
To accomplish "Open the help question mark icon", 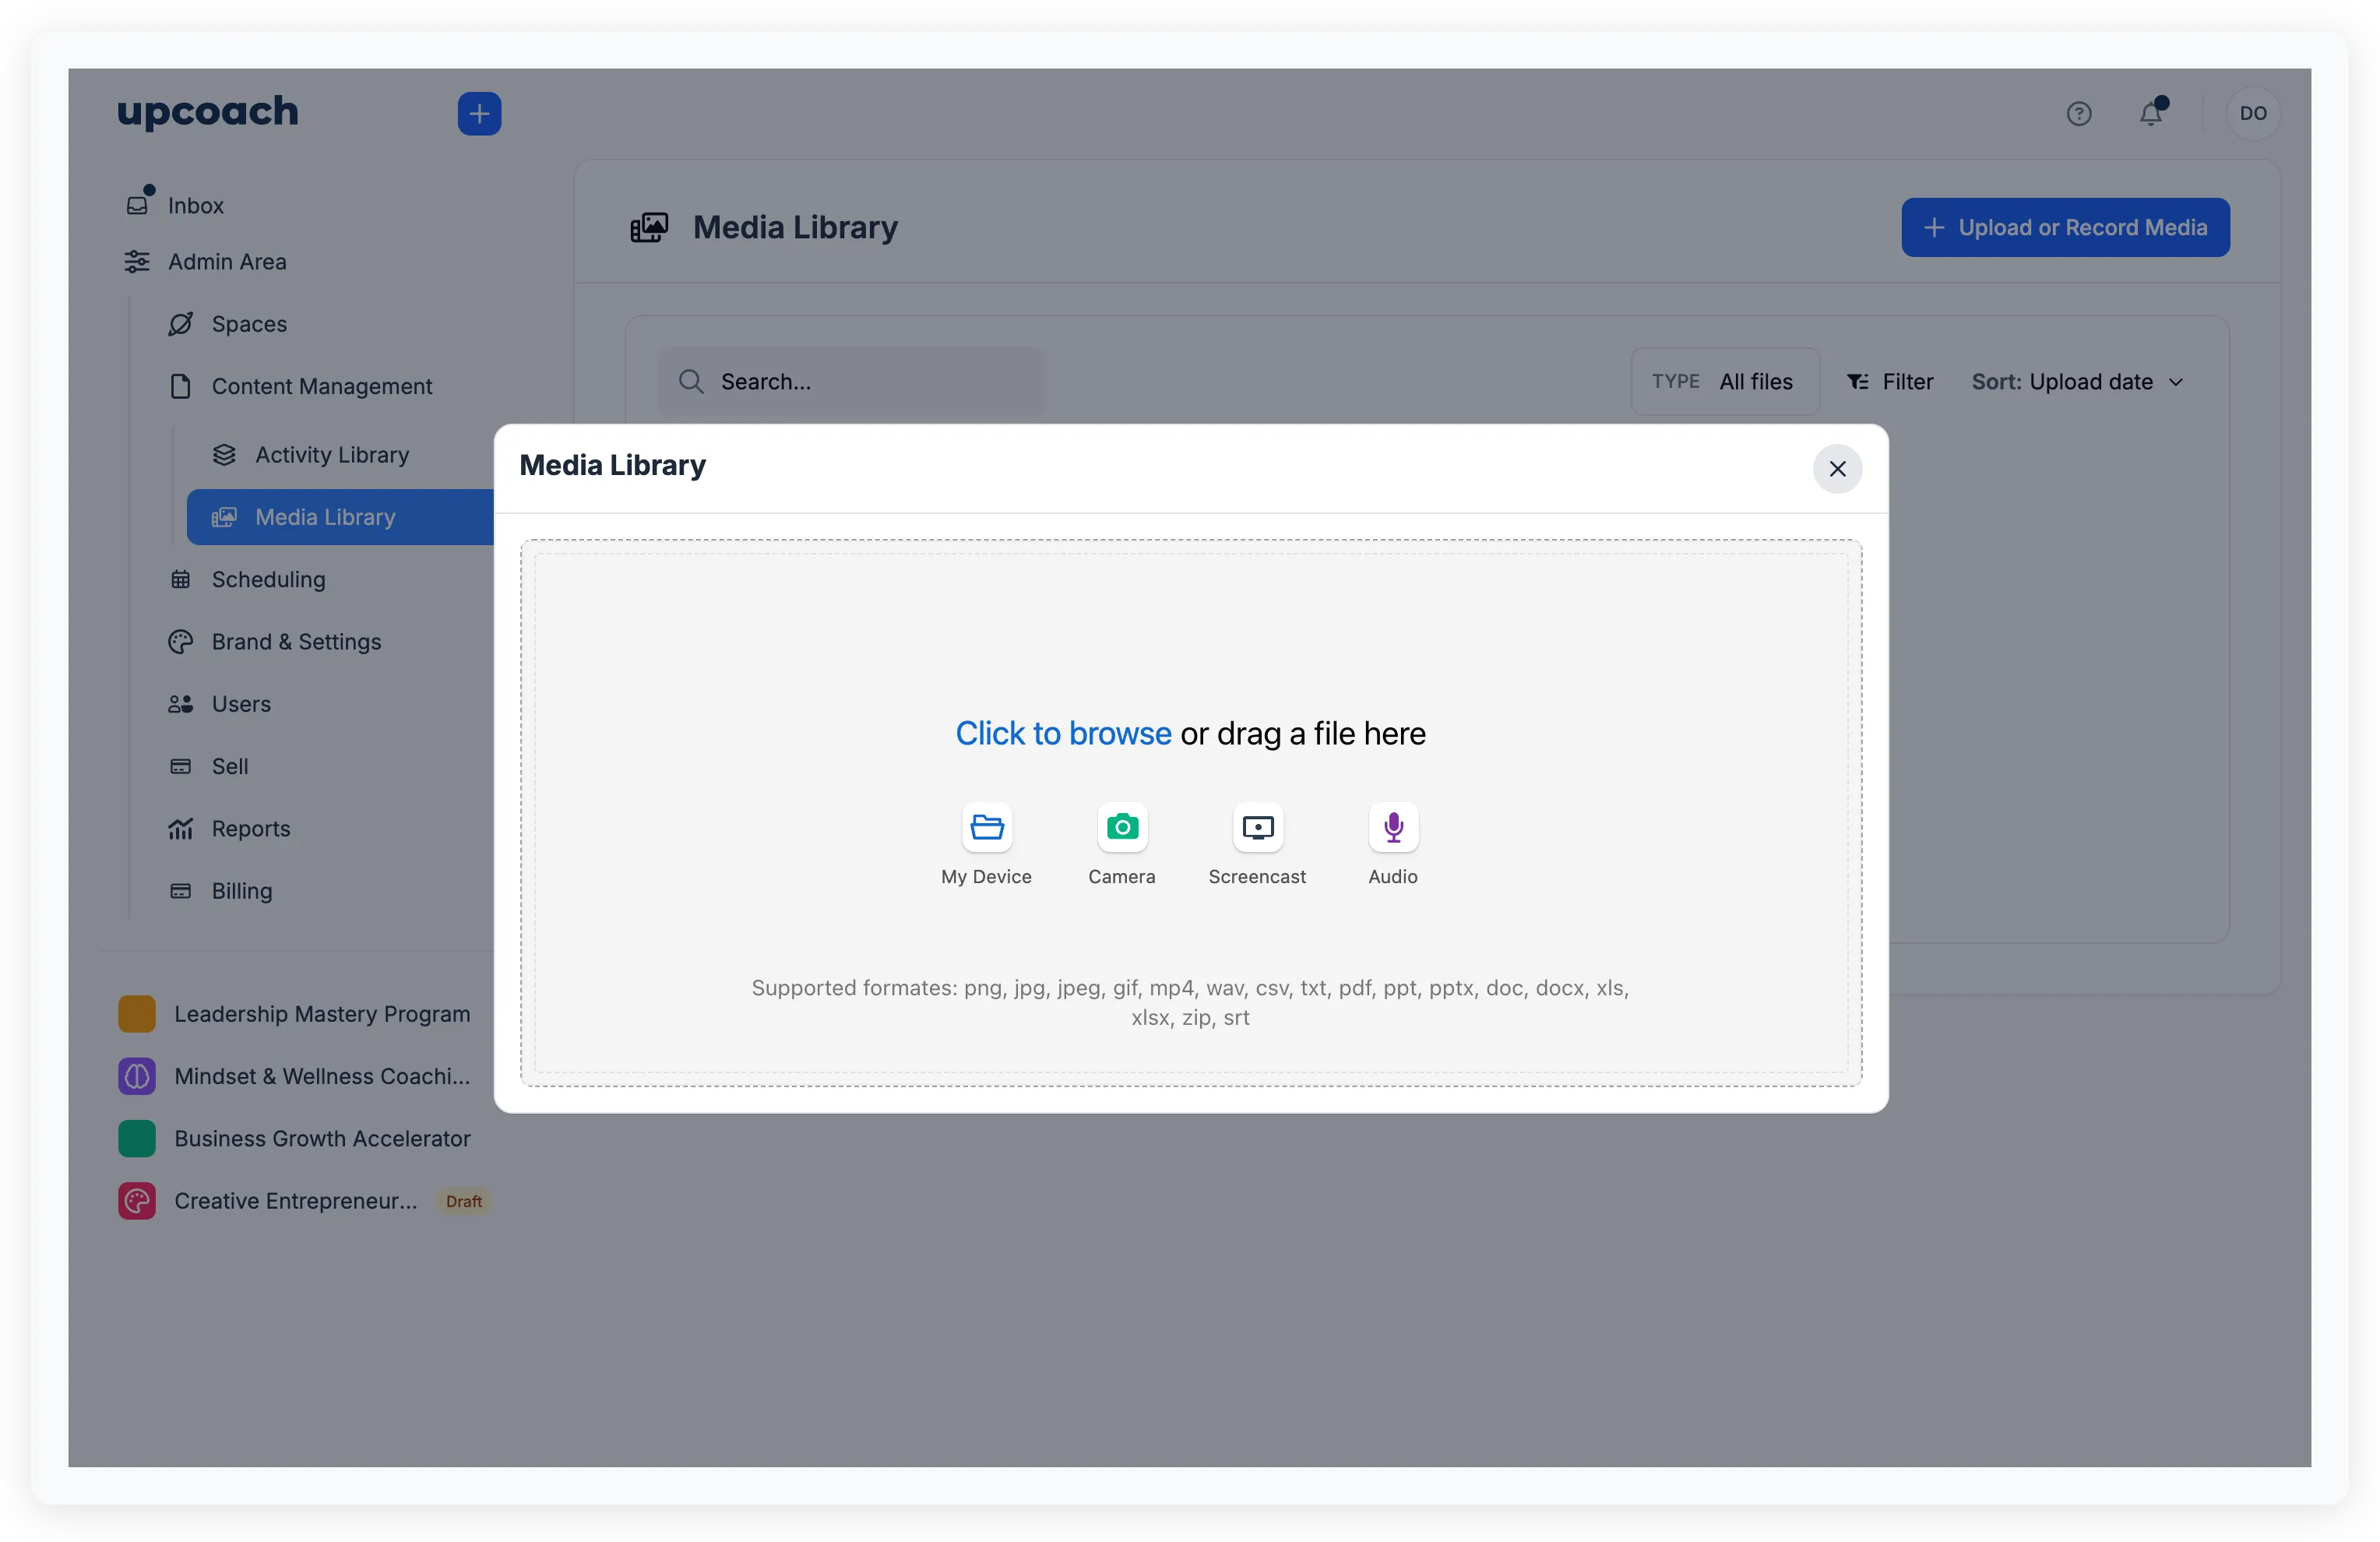I will [2080, 113].
